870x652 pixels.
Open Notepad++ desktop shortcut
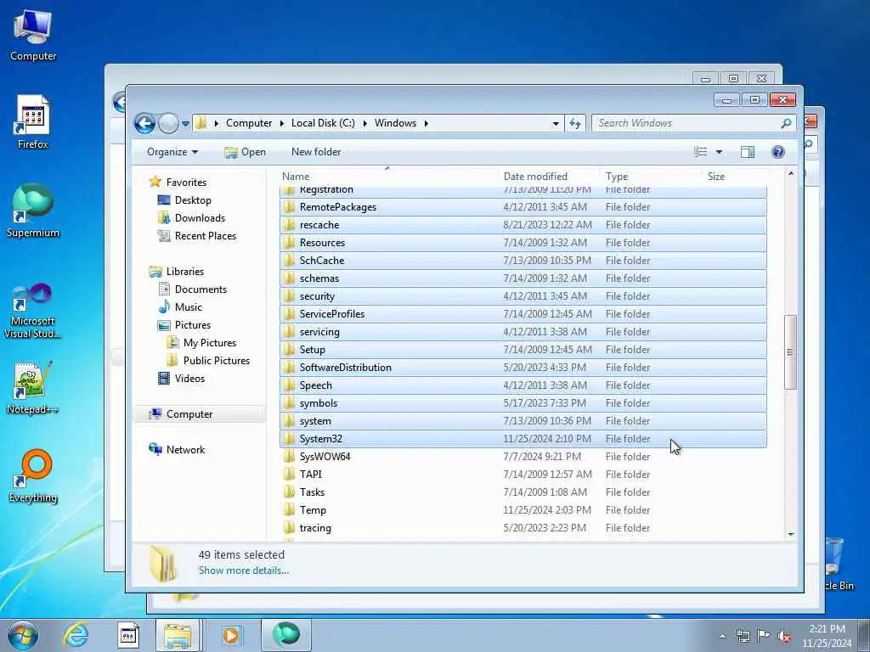[x=33, y=387]
